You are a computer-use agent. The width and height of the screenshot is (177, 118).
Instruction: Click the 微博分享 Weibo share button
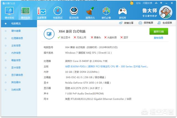tap(126, 23)
